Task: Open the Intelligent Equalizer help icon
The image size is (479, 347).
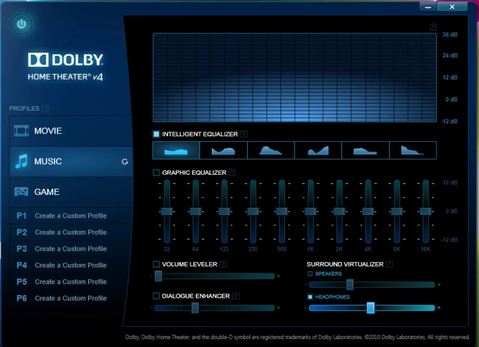Action: click(x=243, y=135)
